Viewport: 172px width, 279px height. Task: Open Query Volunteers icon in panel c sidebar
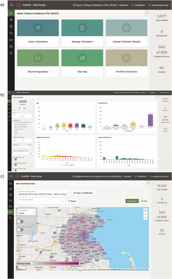11,189
